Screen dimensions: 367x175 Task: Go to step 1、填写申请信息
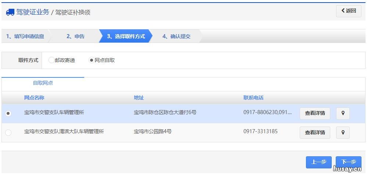click(25, 36)
